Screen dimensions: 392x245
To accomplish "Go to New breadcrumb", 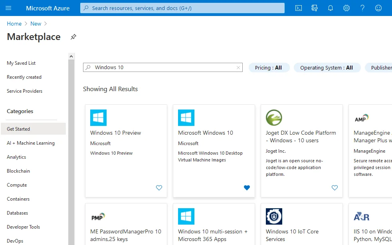I will pos(36,24).
